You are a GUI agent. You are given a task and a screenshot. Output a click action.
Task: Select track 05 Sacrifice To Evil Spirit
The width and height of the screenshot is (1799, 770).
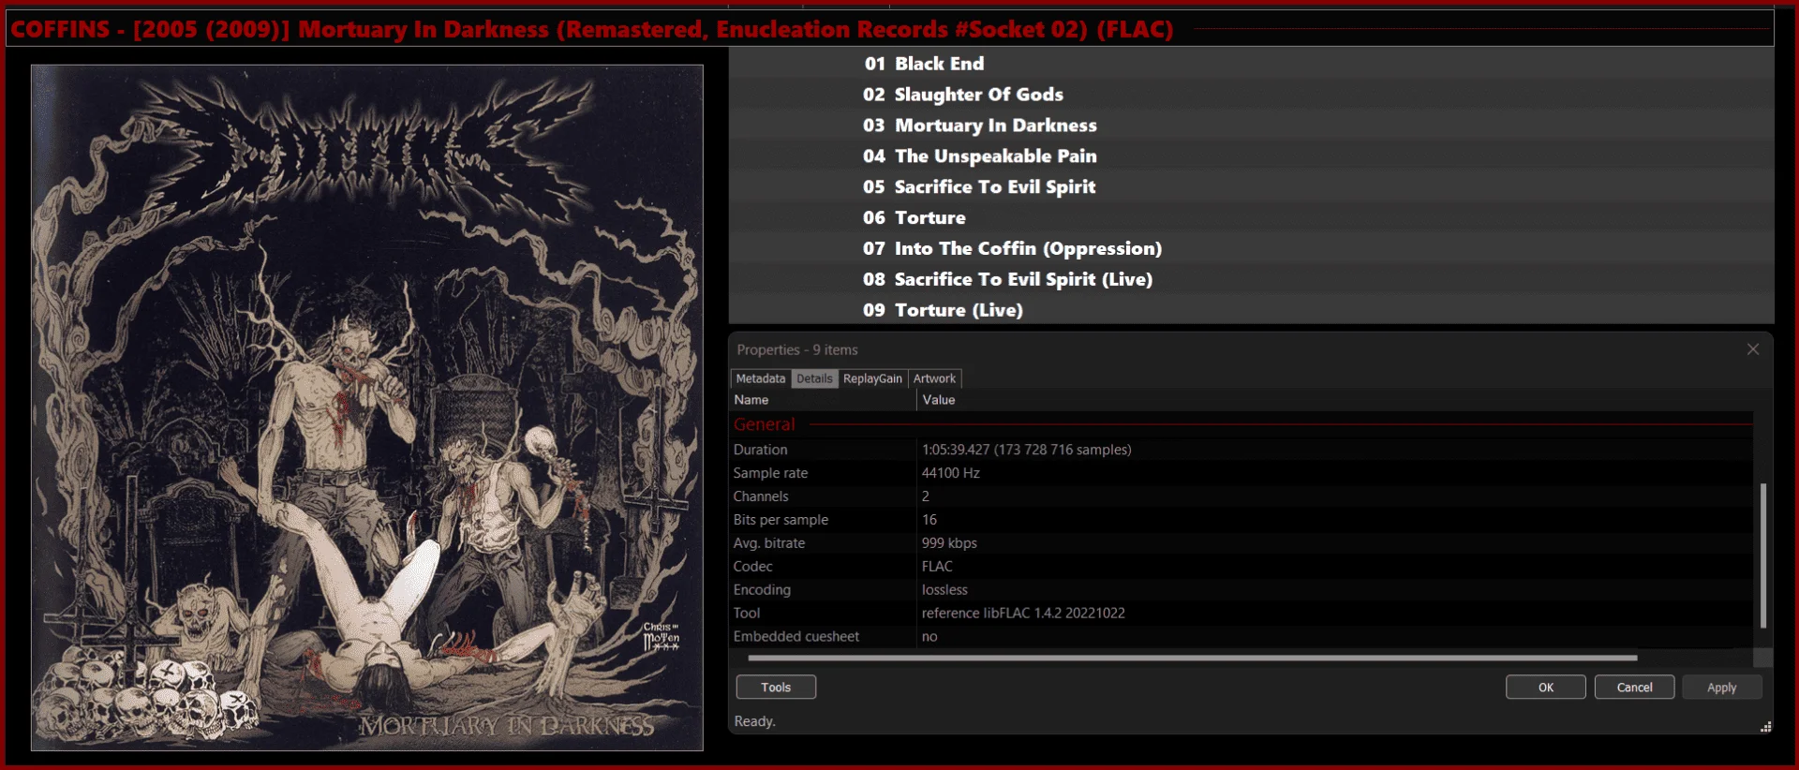pyautogui.click(x=1251, y=187)
